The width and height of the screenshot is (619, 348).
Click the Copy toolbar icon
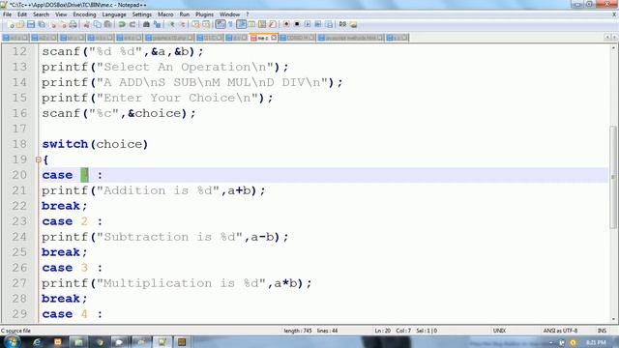97,24
